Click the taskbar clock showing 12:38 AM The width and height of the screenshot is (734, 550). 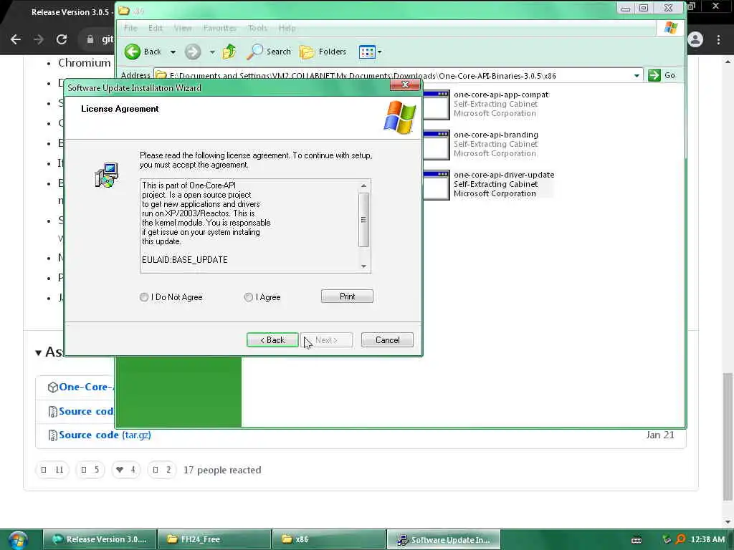point(707,539)
